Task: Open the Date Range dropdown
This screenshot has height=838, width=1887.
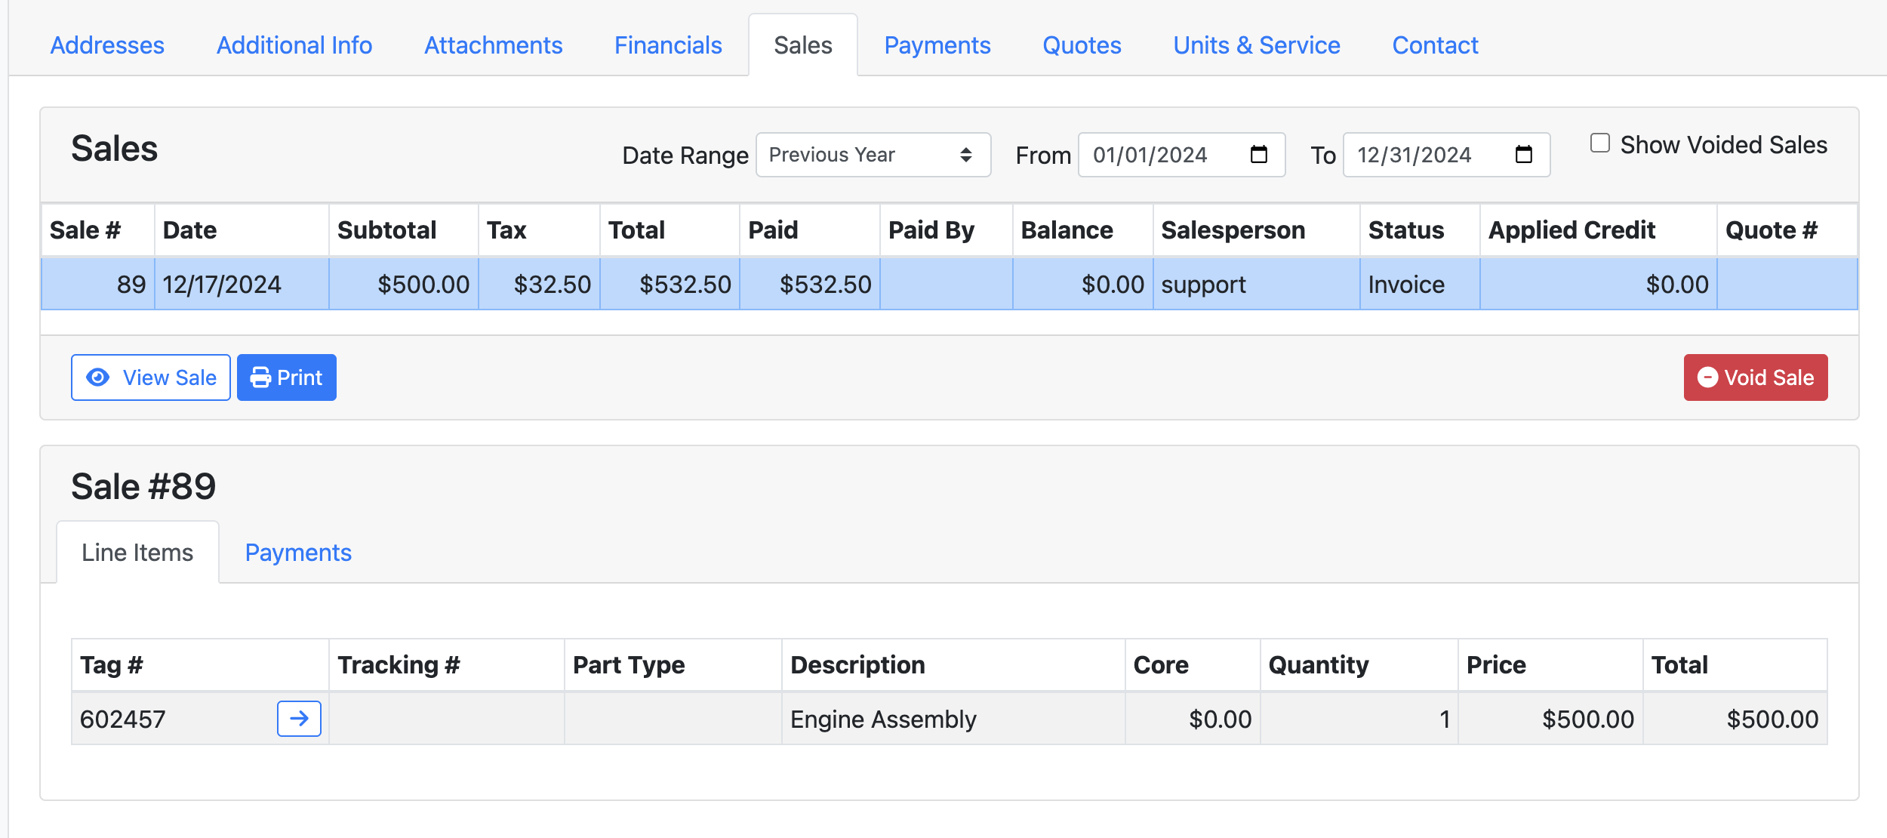Action: pos(872,155)
